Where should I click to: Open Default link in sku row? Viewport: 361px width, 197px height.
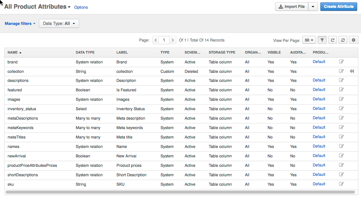pyautogui.click(x=319, y=184)
